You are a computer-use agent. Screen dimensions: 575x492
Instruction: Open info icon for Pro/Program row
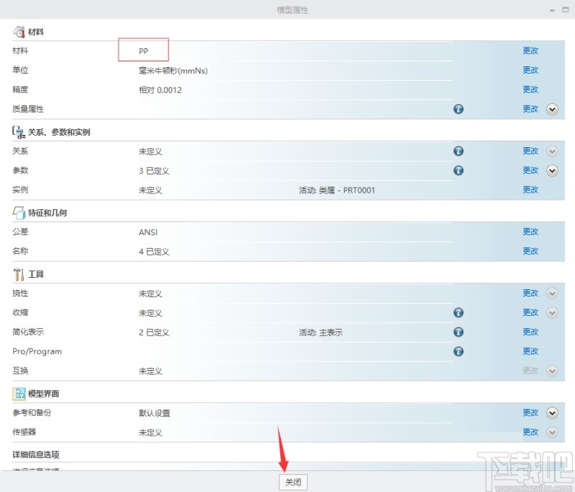pyautogui.click(x=459, y=351)
